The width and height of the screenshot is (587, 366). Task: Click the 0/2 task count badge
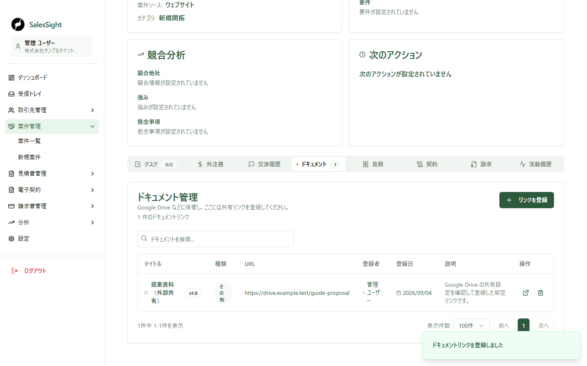coord(169,165)
